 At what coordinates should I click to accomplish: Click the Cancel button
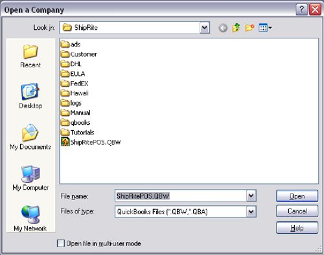(x=297, y=211)
